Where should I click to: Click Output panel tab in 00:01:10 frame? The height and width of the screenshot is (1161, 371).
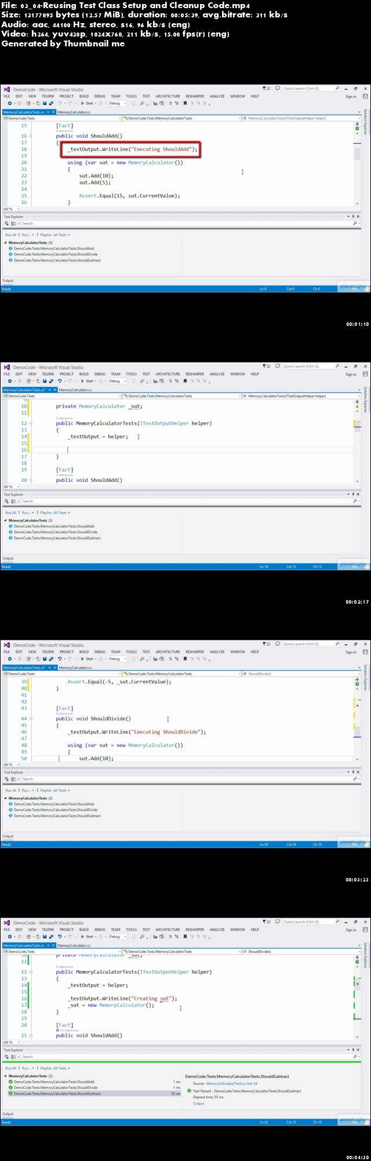[x=8, y=281]
